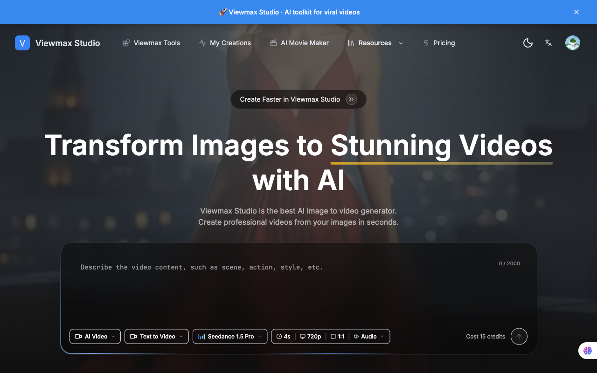
Task: Select the 4s duration setting
Action: coord(284,337)
